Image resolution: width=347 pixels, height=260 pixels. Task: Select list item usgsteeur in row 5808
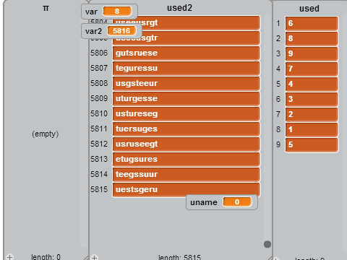pos(186,84)
